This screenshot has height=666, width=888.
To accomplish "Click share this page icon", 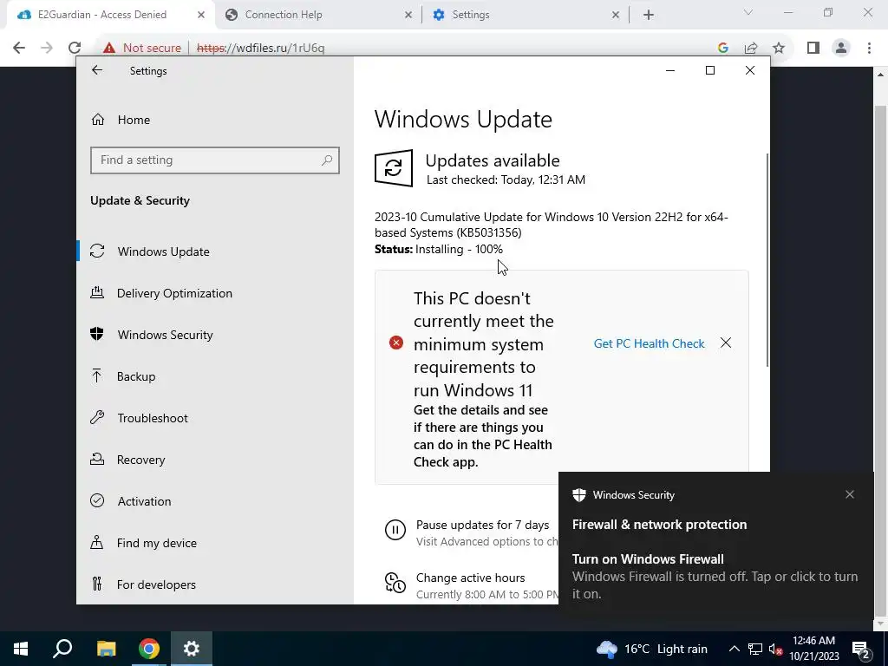I will point(751,49).
